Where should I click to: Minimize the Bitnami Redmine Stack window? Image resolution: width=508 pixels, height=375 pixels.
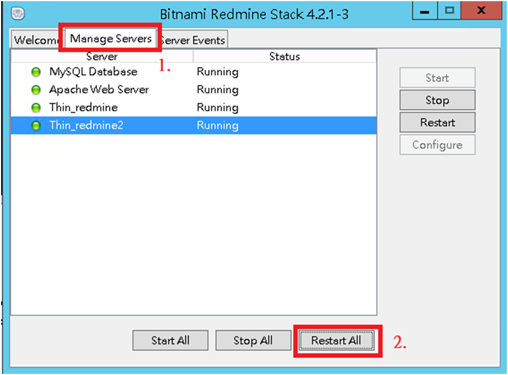pyautogui.click(x=425, y=11)
